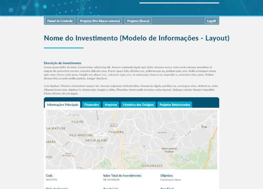Switch to the Financeiro tab
The image size is (263, 189).
pos(91,105)
